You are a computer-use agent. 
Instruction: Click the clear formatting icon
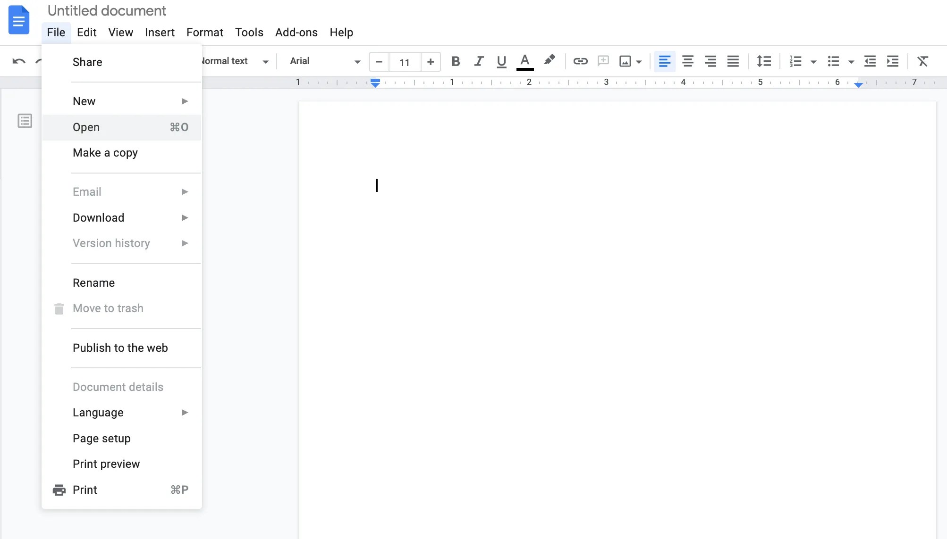(x=922, y=61)
